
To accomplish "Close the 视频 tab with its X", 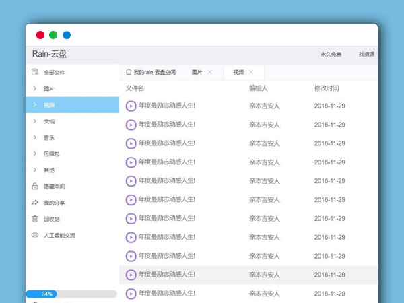I will point(251,72).
